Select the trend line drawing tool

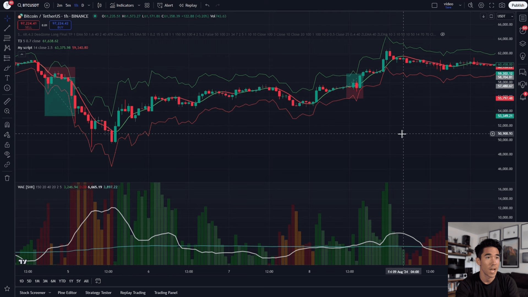coord(7,28)
